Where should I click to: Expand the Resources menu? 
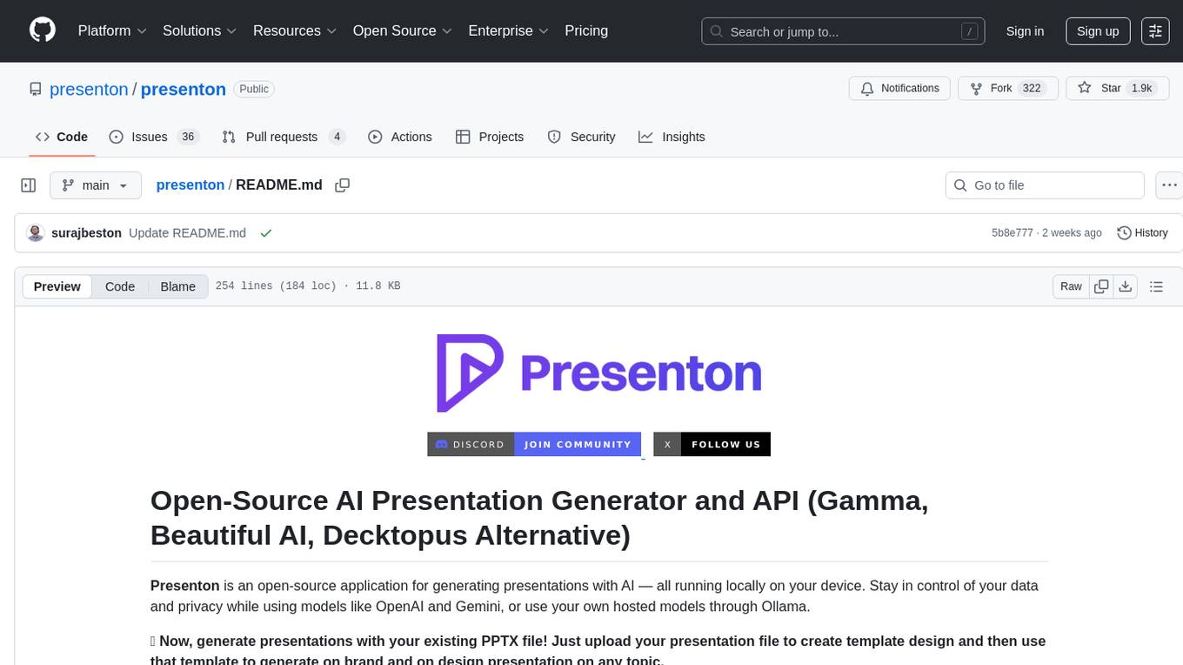pos(294,30)
